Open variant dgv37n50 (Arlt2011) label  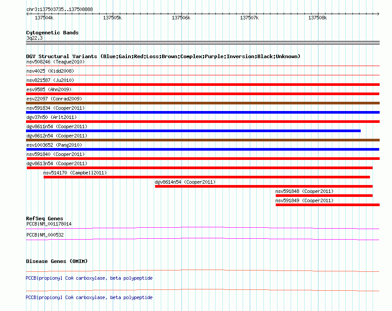[x=52, y=117]
